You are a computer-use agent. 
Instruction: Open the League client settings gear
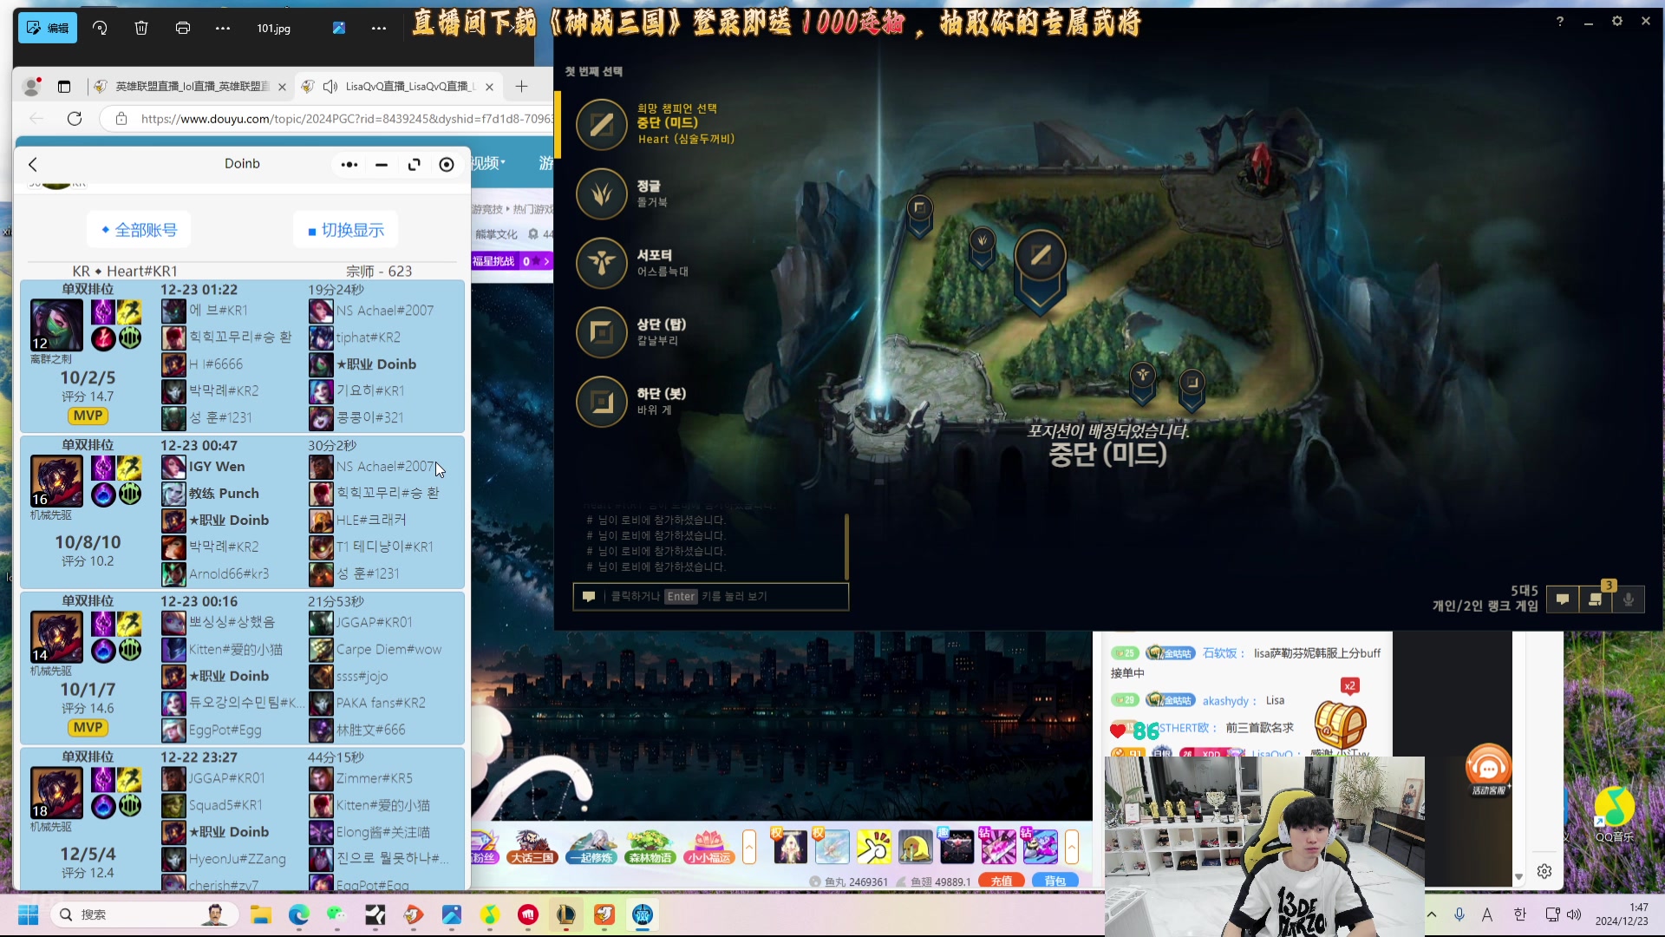(1616, 22)
